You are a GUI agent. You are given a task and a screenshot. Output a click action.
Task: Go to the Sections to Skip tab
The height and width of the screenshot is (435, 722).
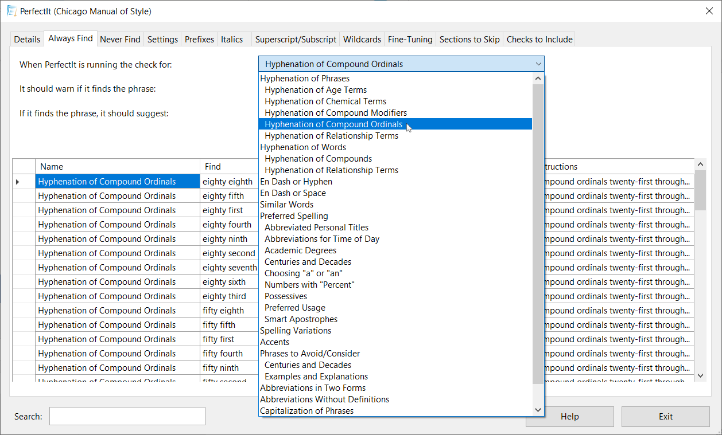tap(469, 40)
